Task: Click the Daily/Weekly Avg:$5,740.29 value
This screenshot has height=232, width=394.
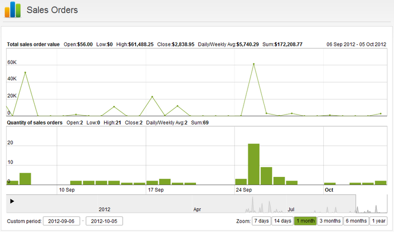Action: pos(228,44)
